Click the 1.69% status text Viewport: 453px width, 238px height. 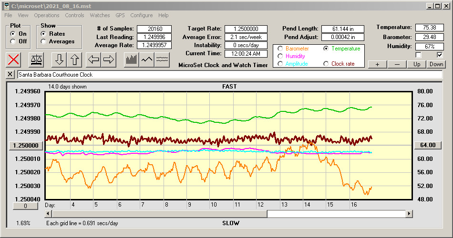point(23,223)
